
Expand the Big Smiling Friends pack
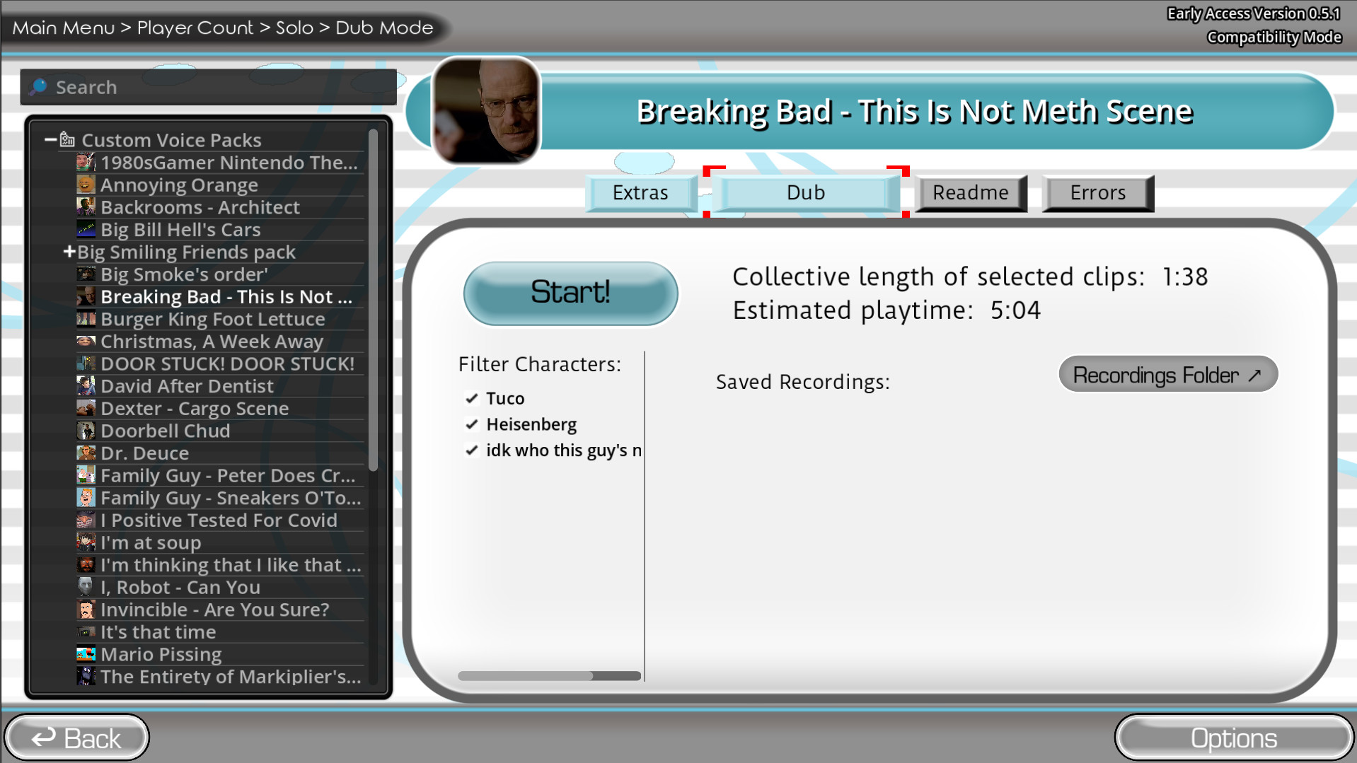69,251
